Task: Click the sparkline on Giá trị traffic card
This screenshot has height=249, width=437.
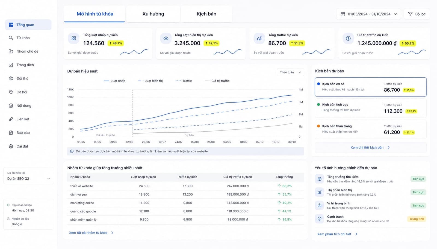Action: pyautogui.click(x=412, y=52)
